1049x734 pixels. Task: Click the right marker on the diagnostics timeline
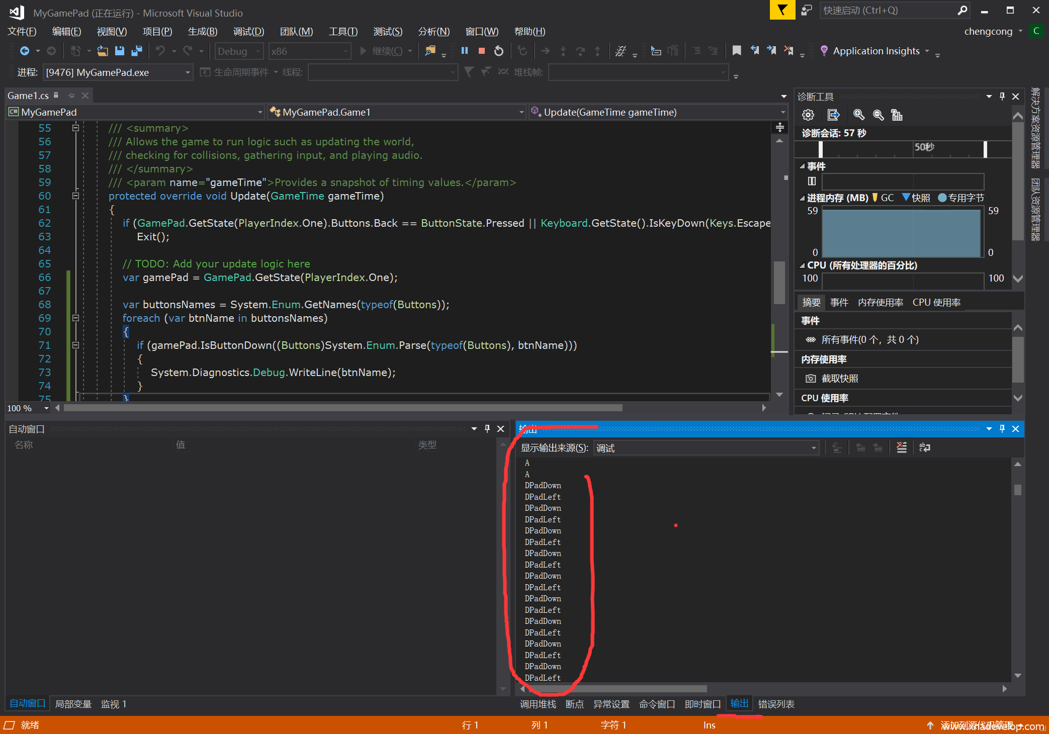(x=985, y=149)
